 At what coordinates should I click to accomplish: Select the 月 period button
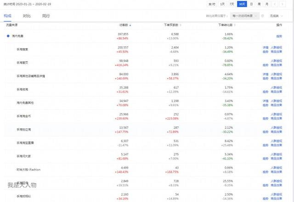[267, 4]
